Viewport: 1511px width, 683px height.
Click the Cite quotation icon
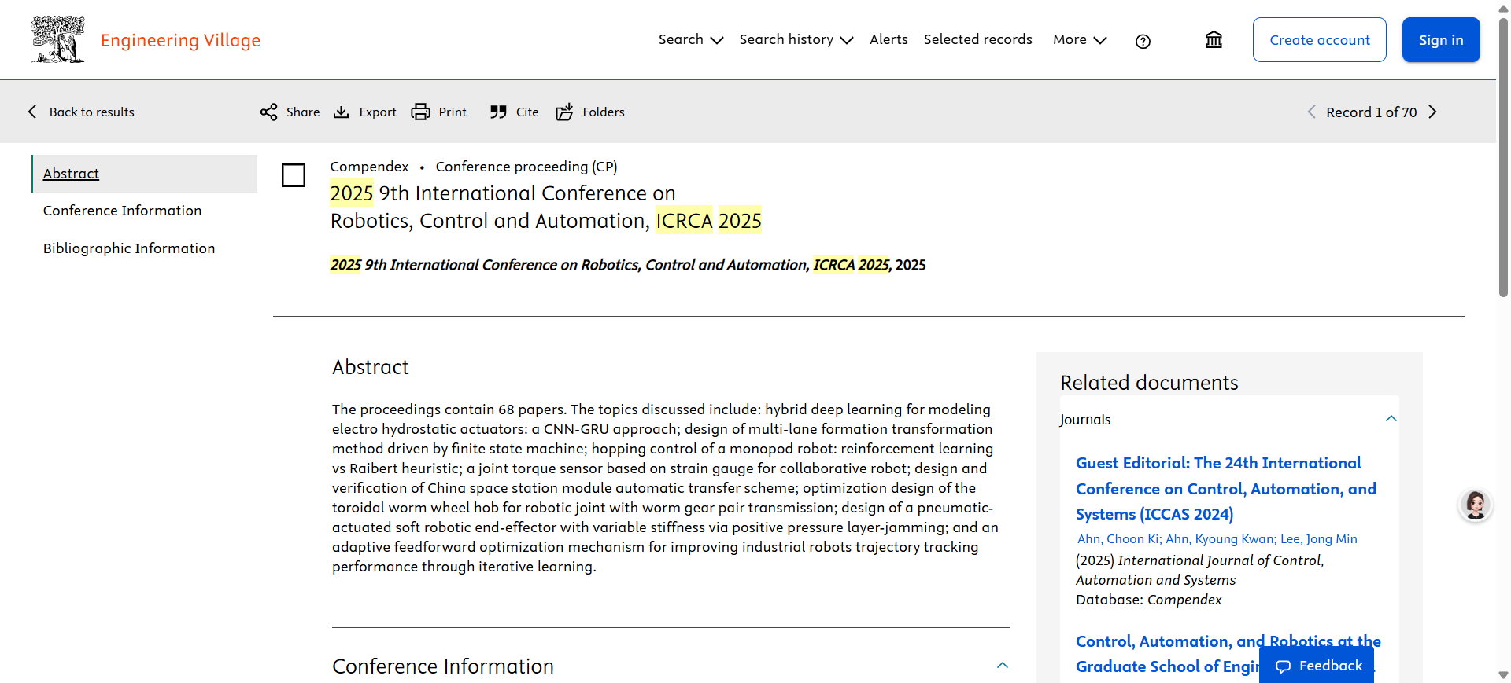point(498,112)
